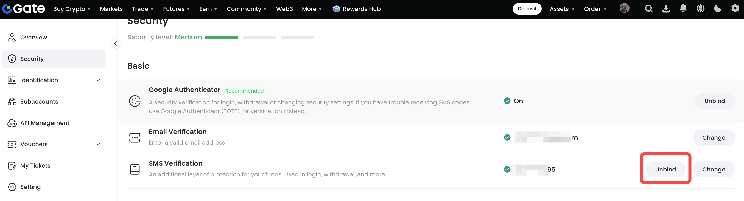Open the Buy Crypto dropdown

point(72,9)
